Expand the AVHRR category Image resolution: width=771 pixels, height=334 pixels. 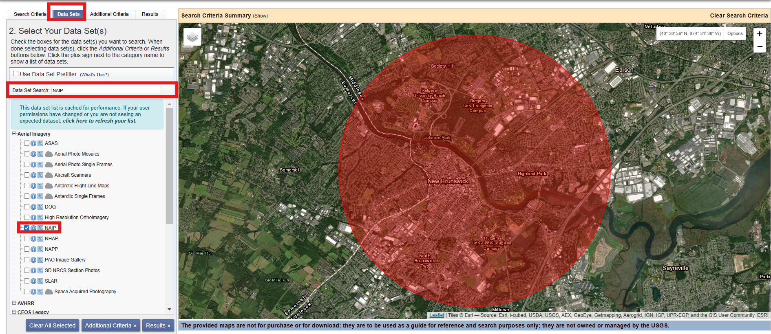14,303
